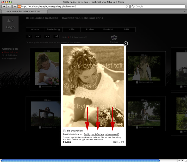Screen dimensions: 187x162
Task: Jump to first gallery page
Action: [29, 36]
